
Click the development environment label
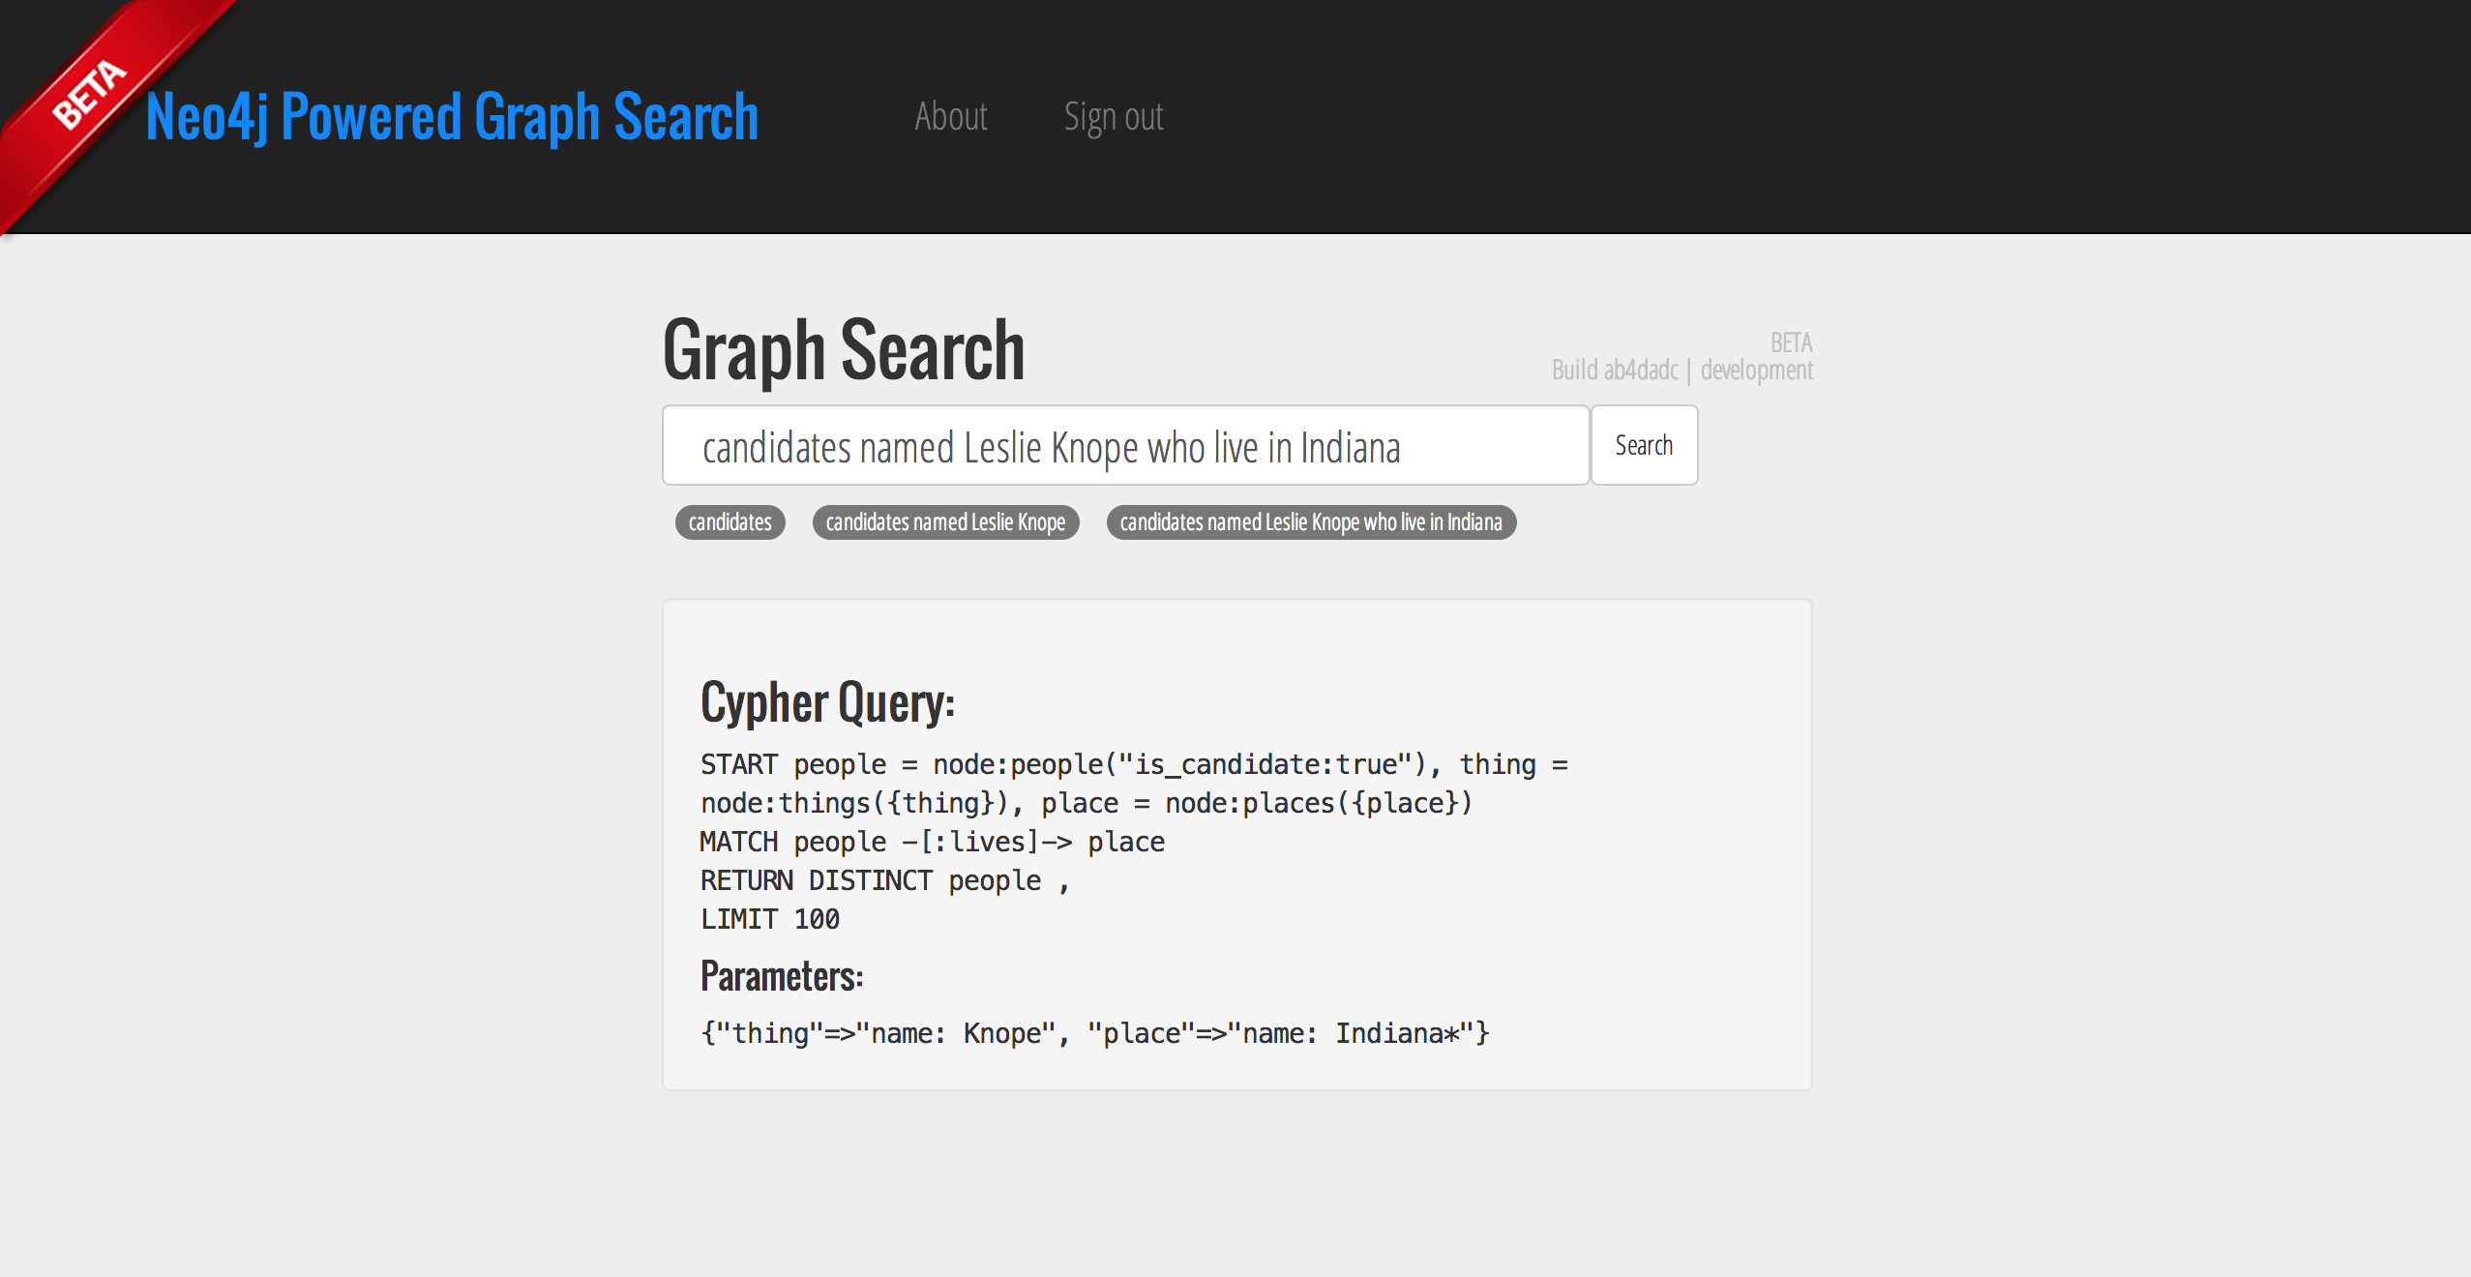click(1756, 371)
